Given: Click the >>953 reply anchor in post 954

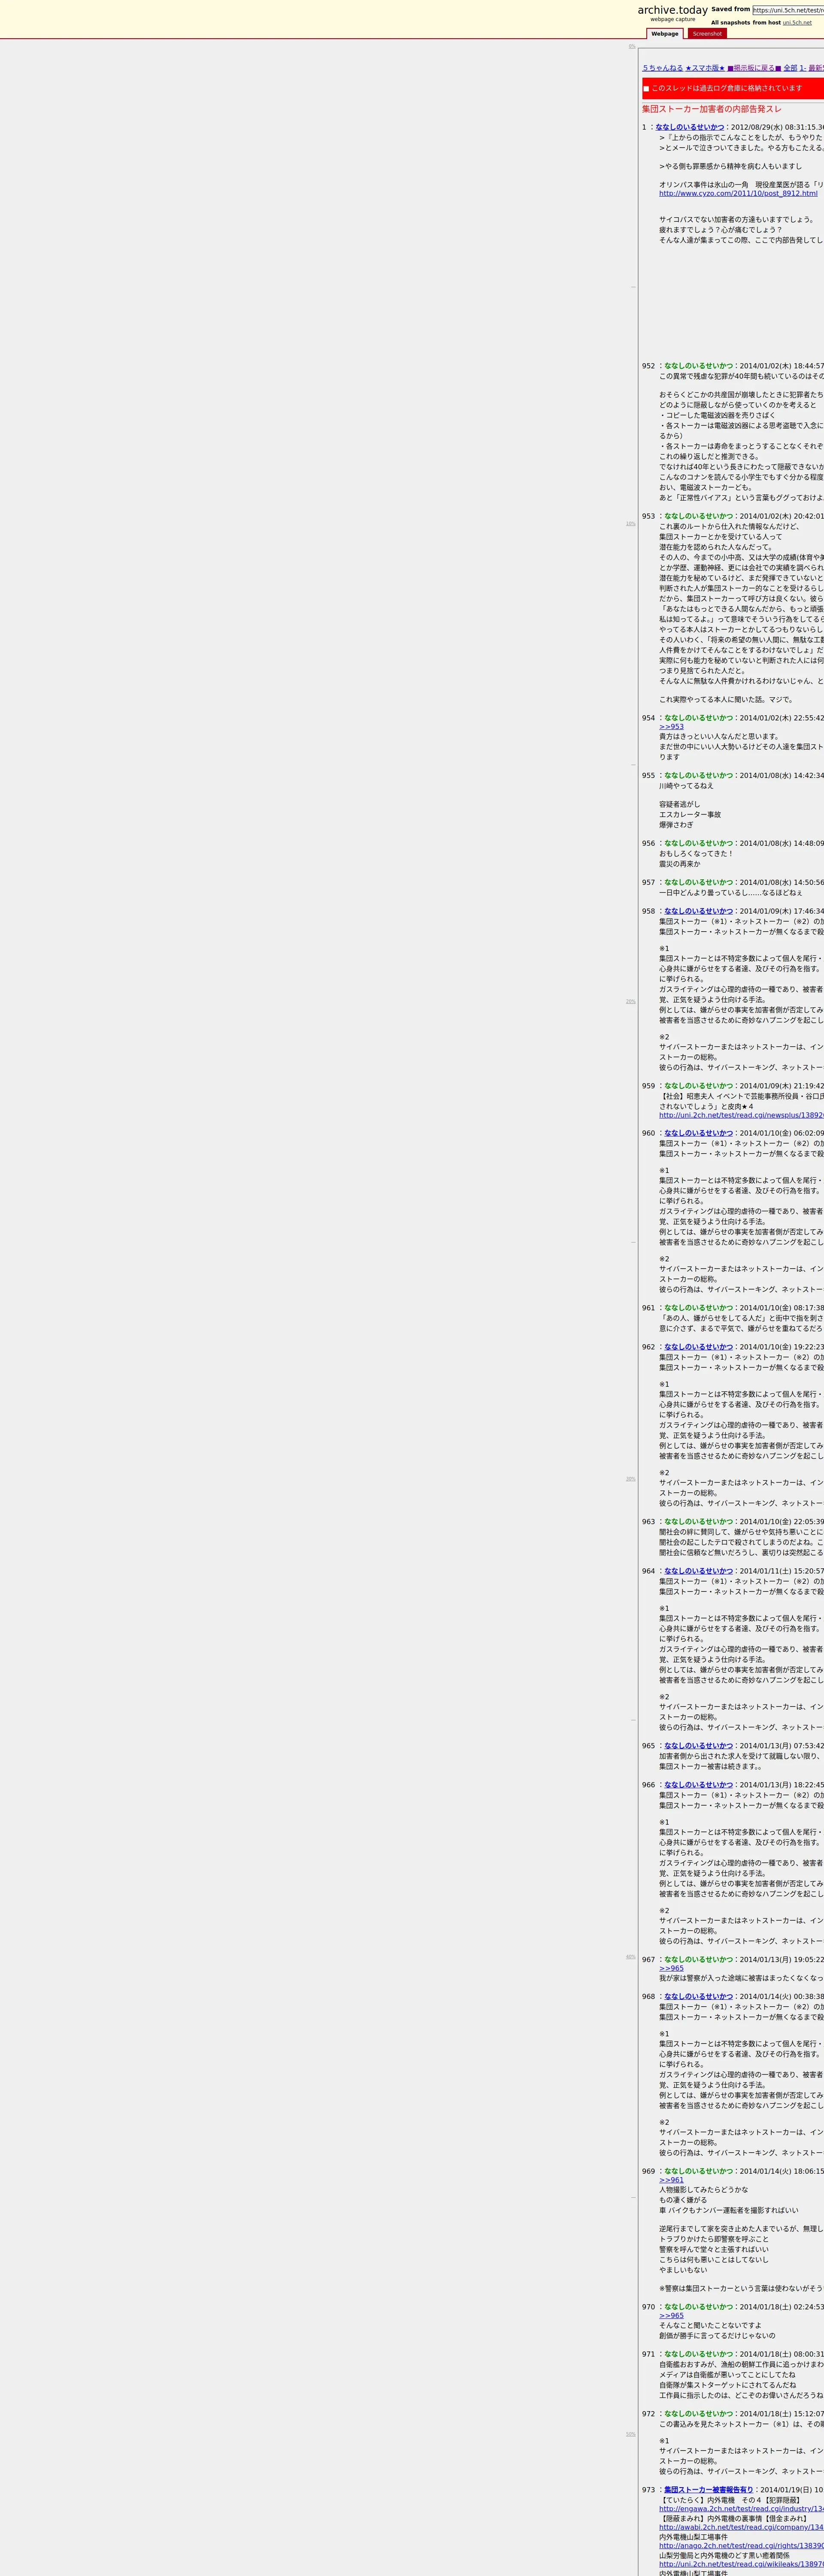Looking at the screenshot, I should click(x=671, y=727).
